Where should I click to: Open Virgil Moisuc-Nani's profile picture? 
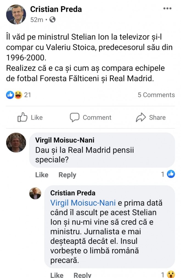tap(16, 143)
